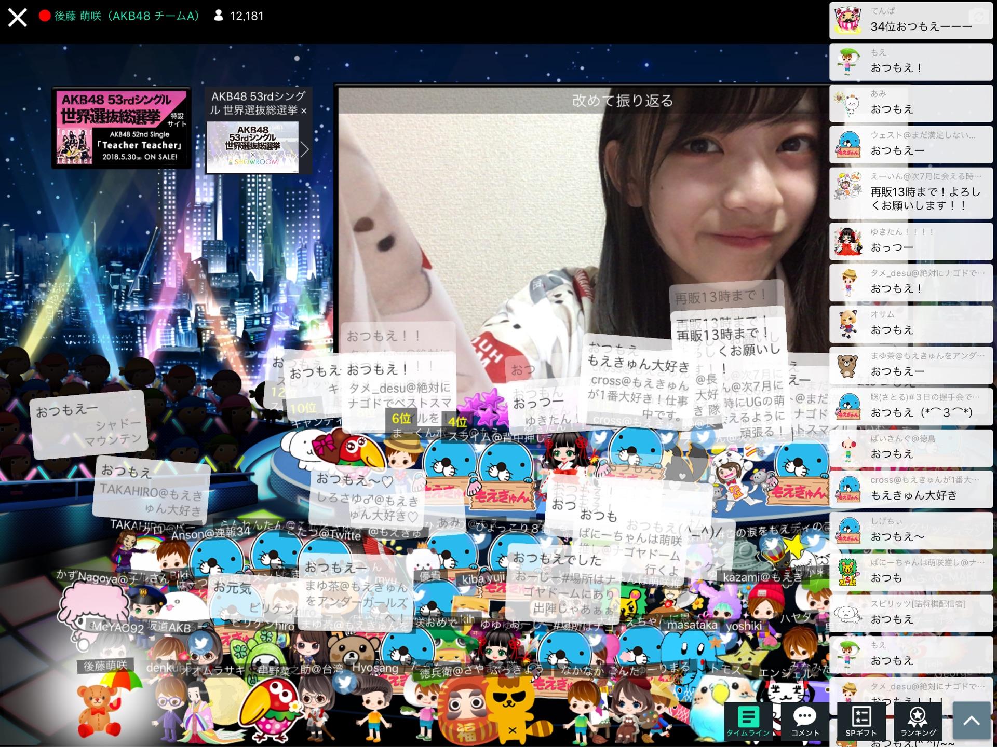Tap the タメ_desu@絶対にナゴドで avatar
This screenshot has height=747, width=997.
[848, 283]
